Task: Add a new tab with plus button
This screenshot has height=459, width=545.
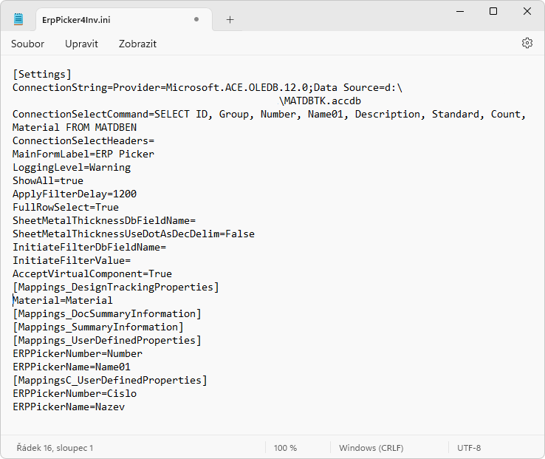Action: coord(230,20)
